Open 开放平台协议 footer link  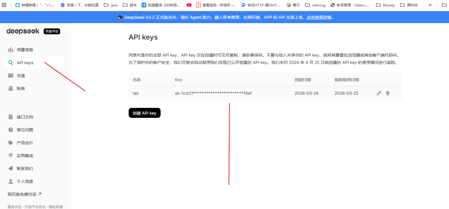point(35,207)
